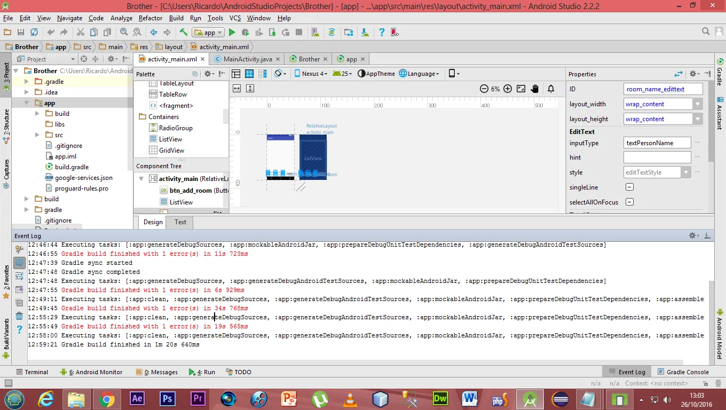
Task: Show layout warnings via bell icon
Action: point(551,89)
